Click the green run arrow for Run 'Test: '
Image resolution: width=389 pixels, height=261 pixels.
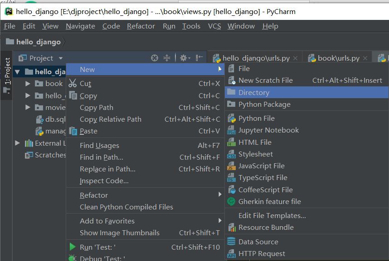tap(73, 247)
